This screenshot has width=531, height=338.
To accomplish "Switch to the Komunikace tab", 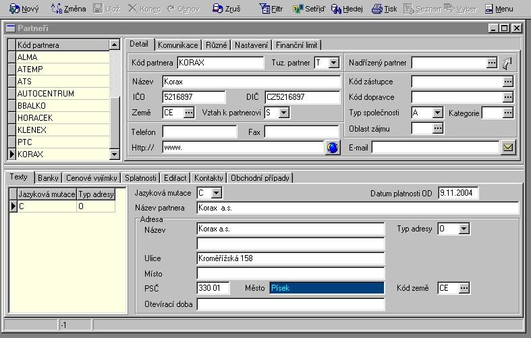I will [178, 45].
